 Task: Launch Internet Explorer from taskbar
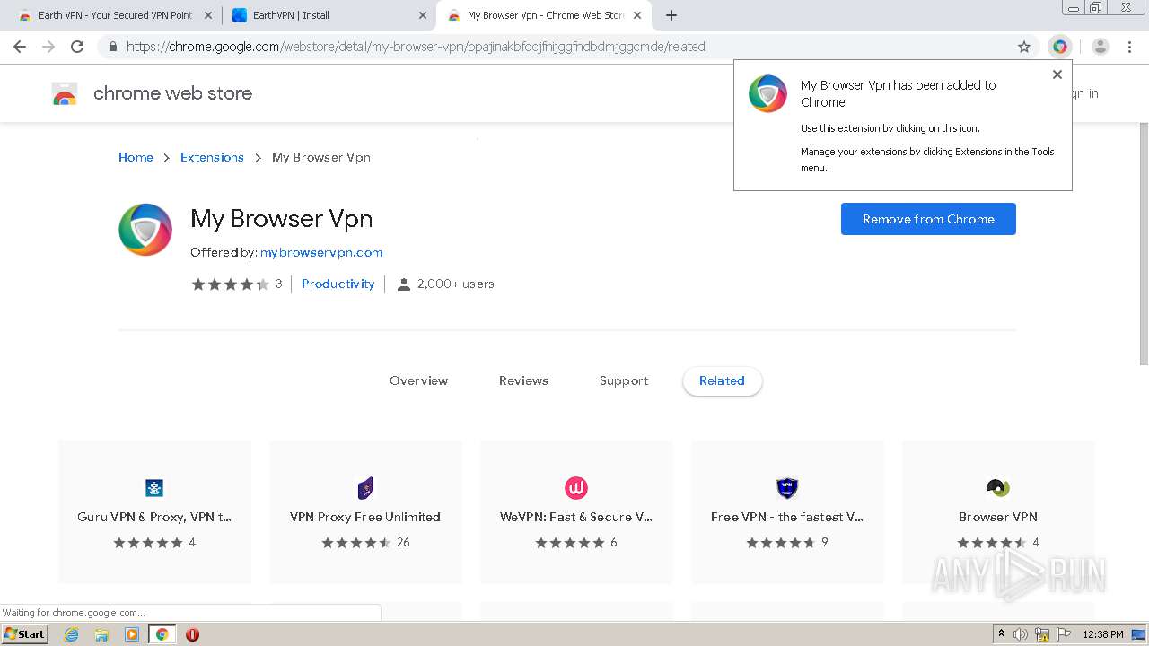coord(71,634)
